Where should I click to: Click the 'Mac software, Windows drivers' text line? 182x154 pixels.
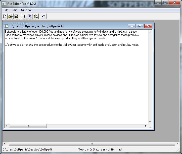pos(72,35)
